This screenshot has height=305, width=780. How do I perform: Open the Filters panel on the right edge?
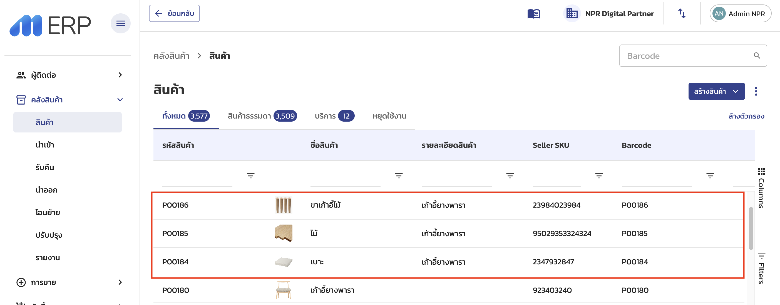pyautogui.click(x=762, y=267)
